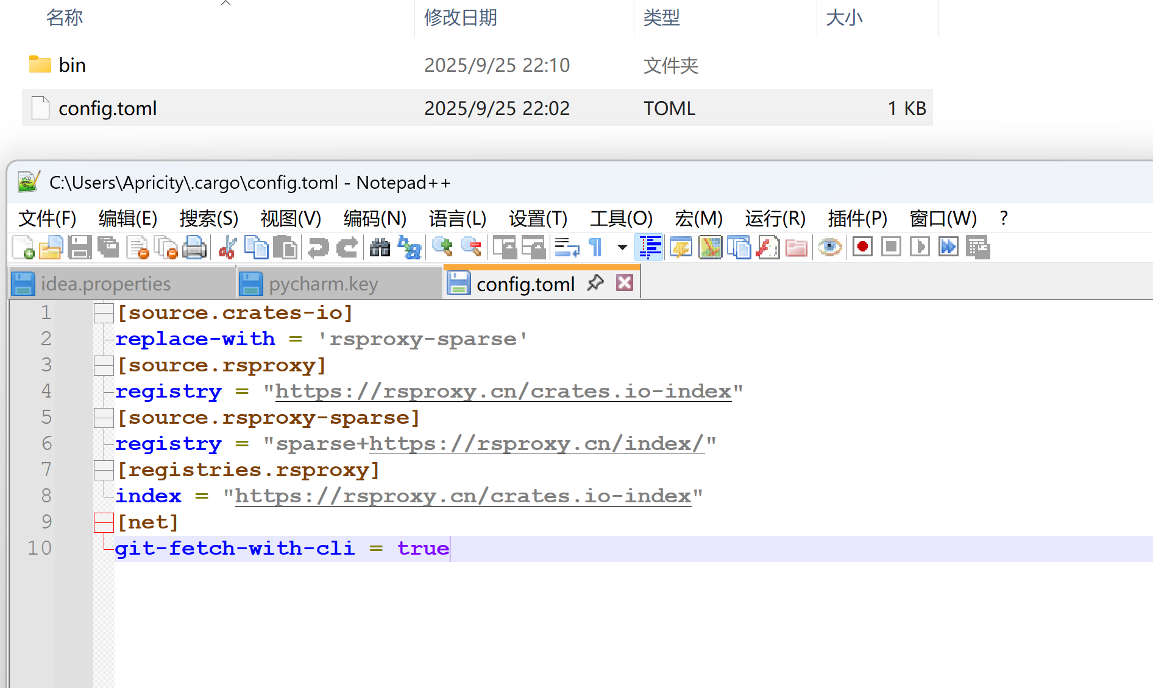Collapse the [source.crates-io] fold on line 1
The width and height of the screenshot is (1153, 688).
[x=104, y=313]
